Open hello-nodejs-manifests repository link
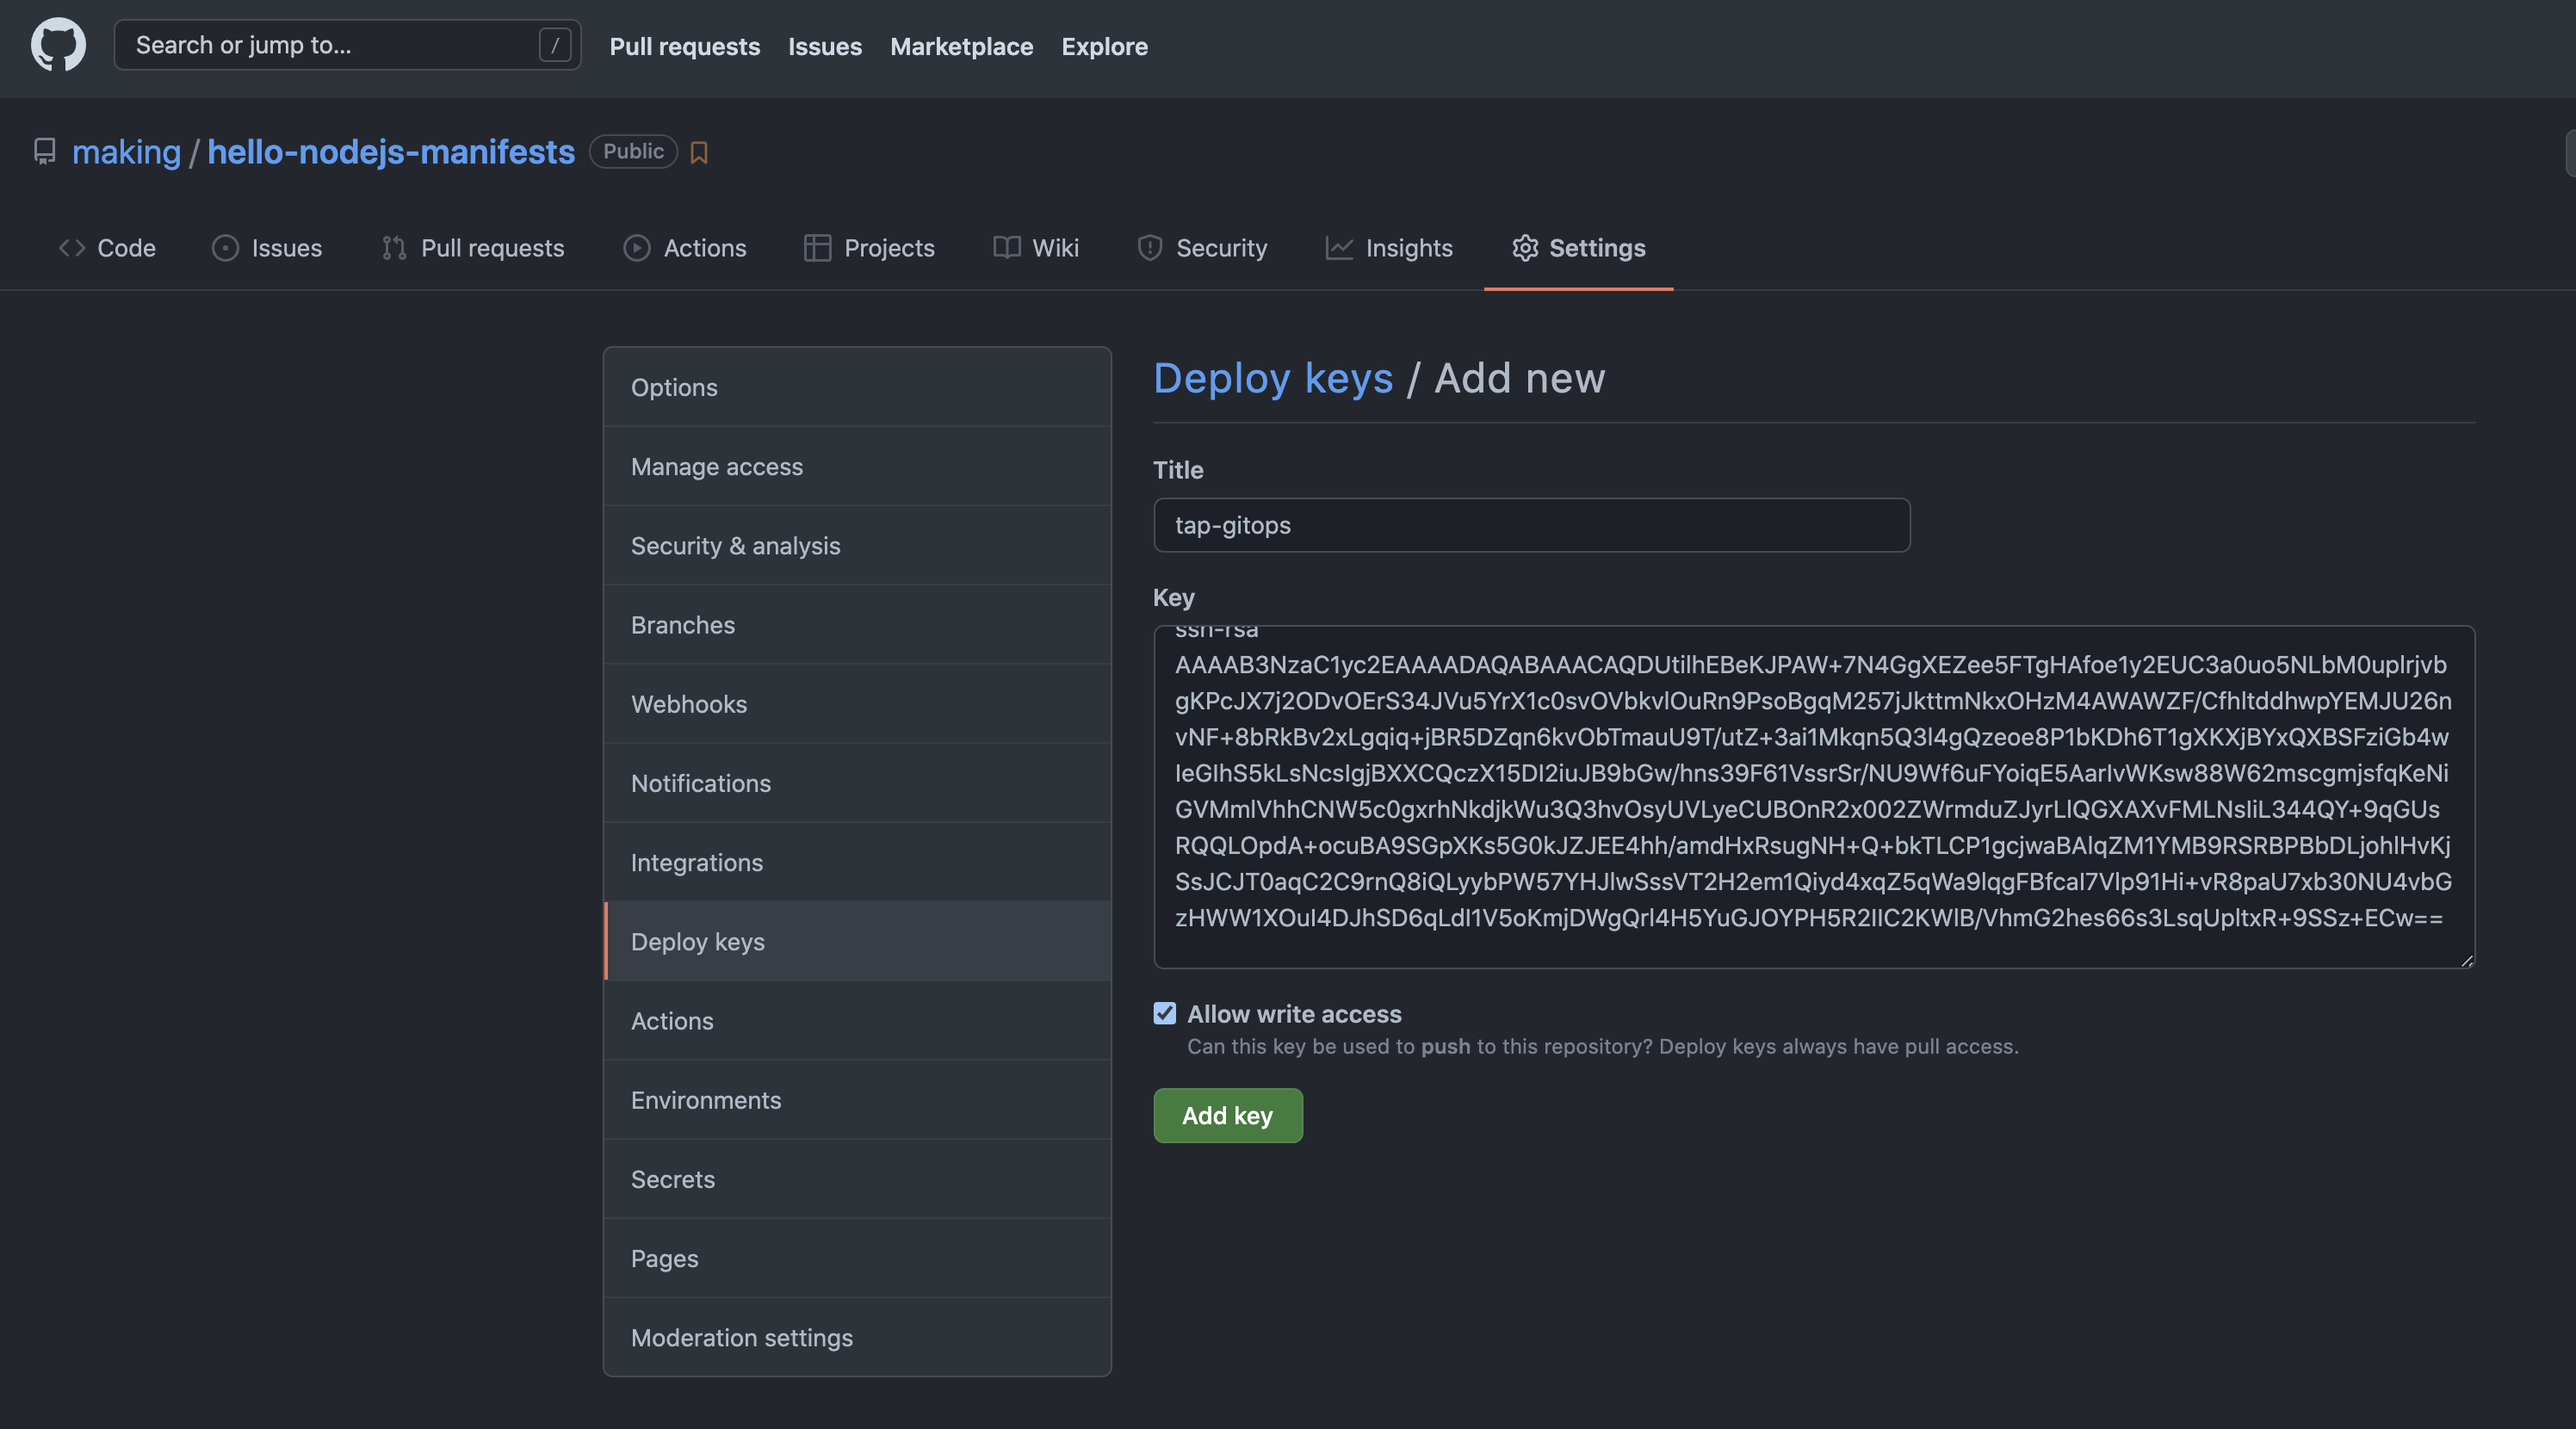Screen dimensions: 2576x1429 coord(391,152)
